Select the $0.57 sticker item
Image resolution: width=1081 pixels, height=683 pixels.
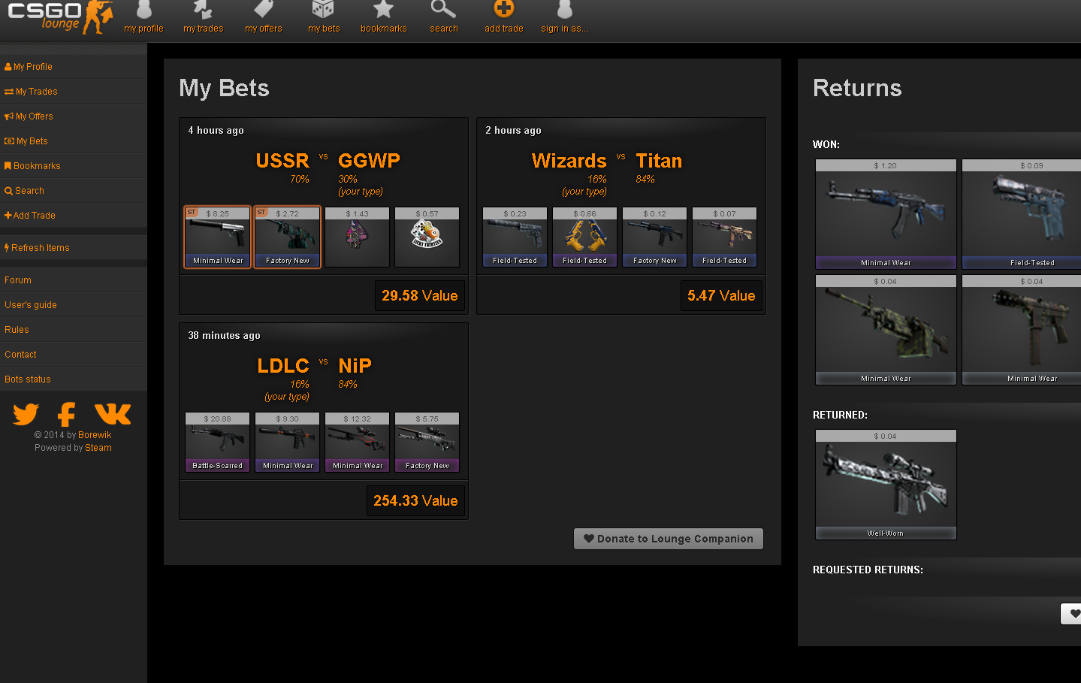point(427,237)
